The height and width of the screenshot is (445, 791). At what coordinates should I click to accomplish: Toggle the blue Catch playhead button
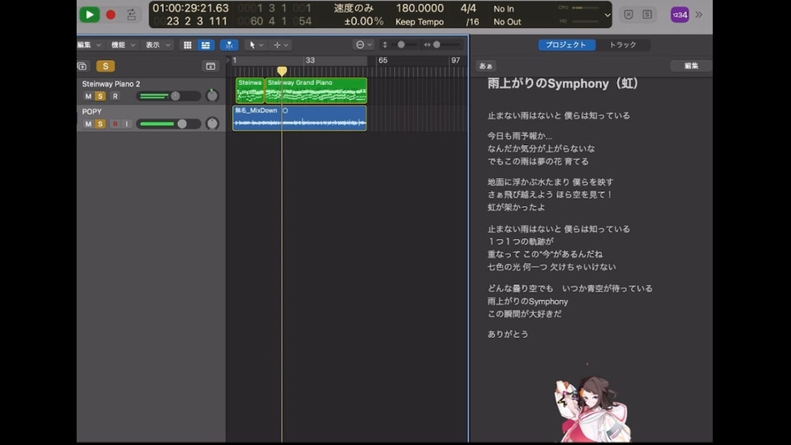(229, 44)
